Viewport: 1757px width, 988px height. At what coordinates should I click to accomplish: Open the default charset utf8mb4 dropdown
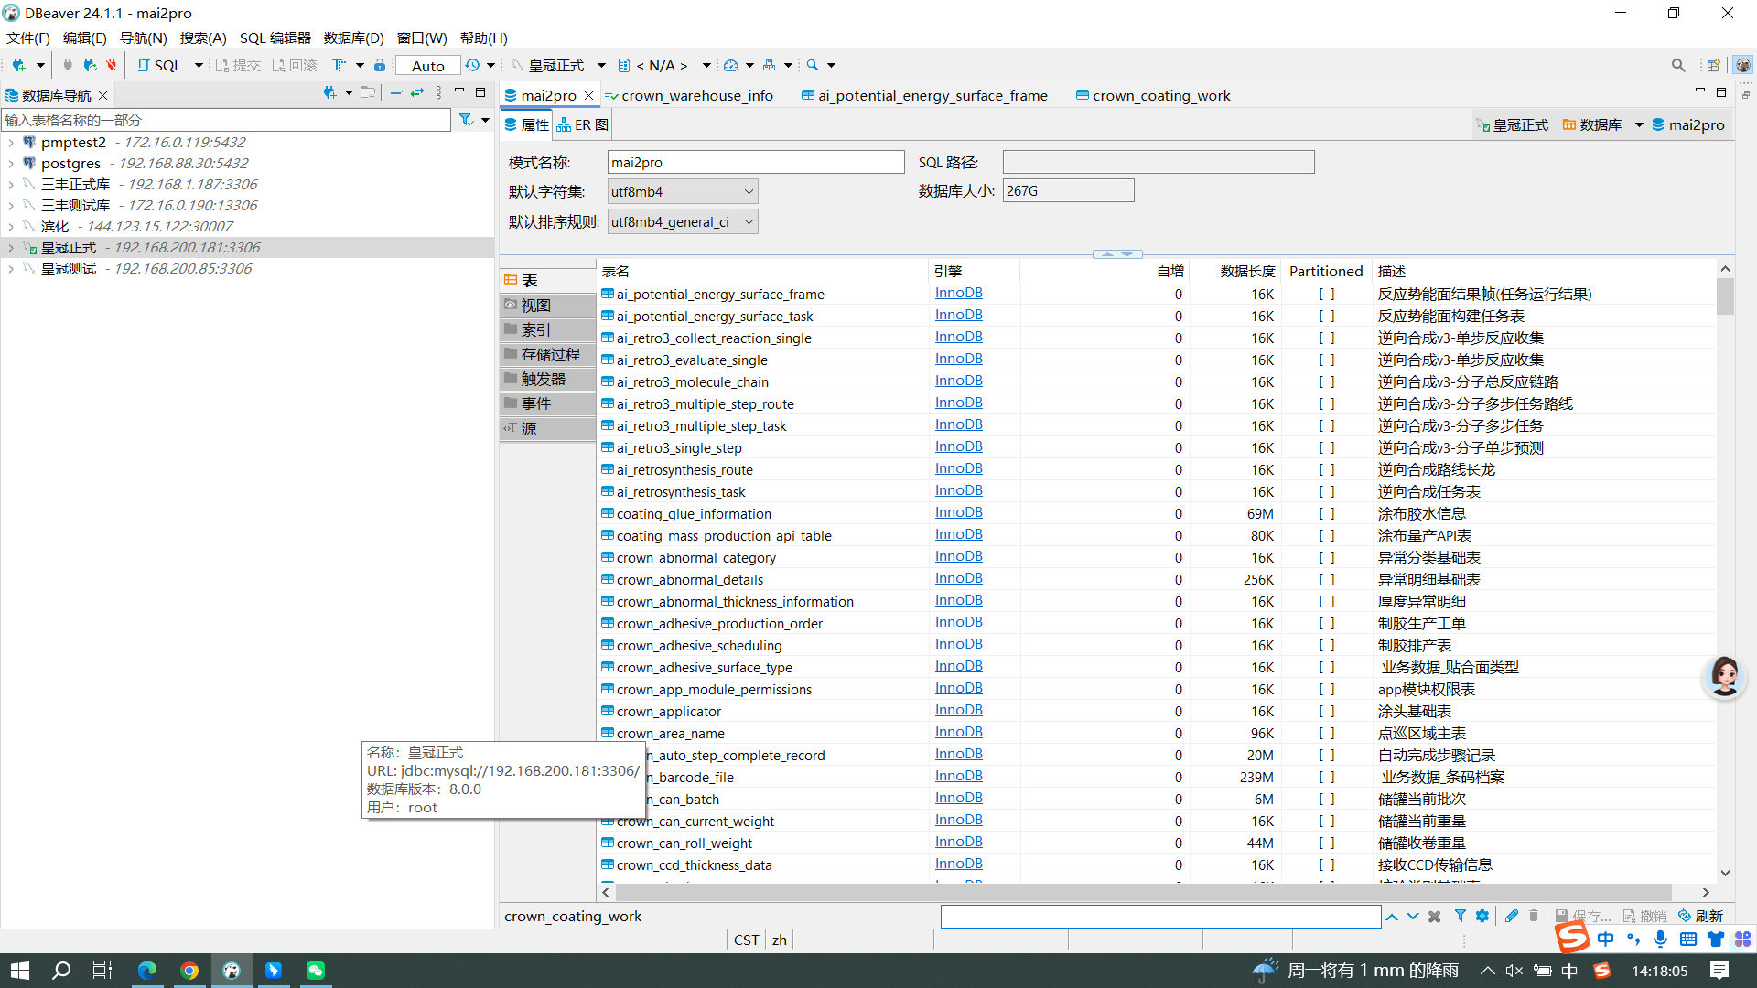click(683, 191)
